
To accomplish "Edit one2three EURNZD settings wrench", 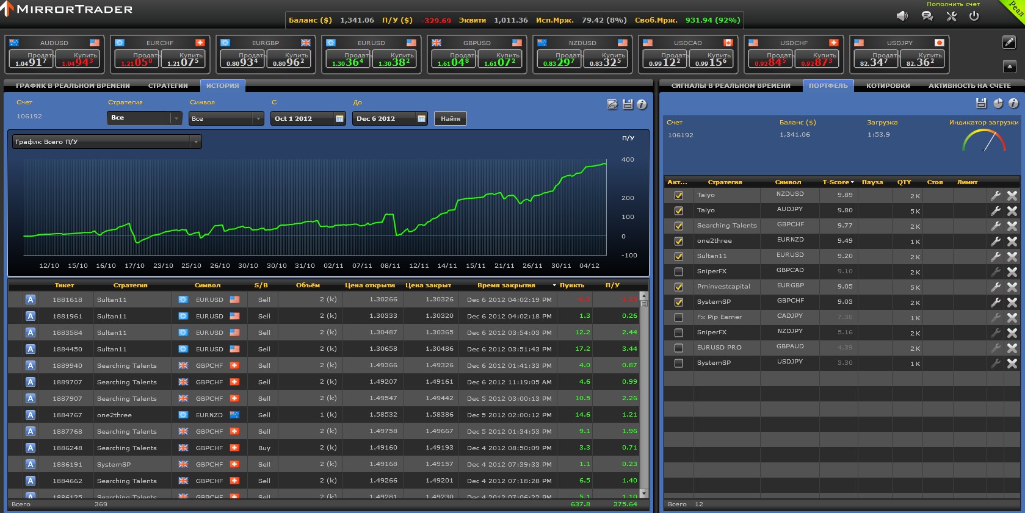I will click(996, 241).
